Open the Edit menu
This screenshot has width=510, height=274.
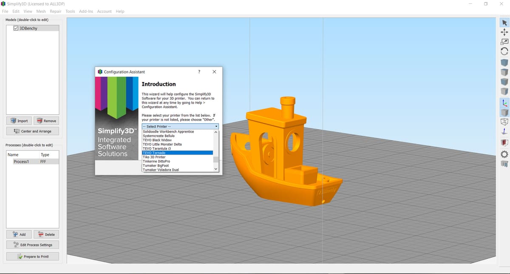point(16,11)
